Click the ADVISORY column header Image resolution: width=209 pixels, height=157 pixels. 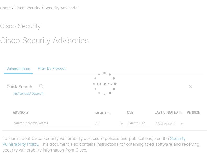pos(21,113)
